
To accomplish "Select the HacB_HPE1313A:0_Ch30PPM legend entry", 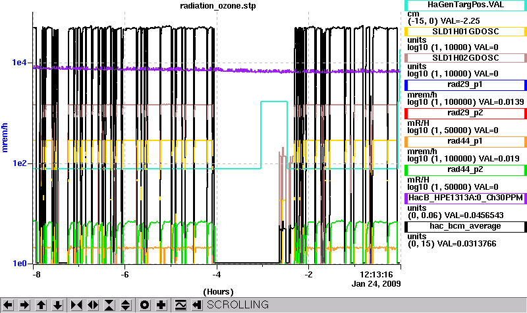I will pyautogui.click(x=466, y=198).
